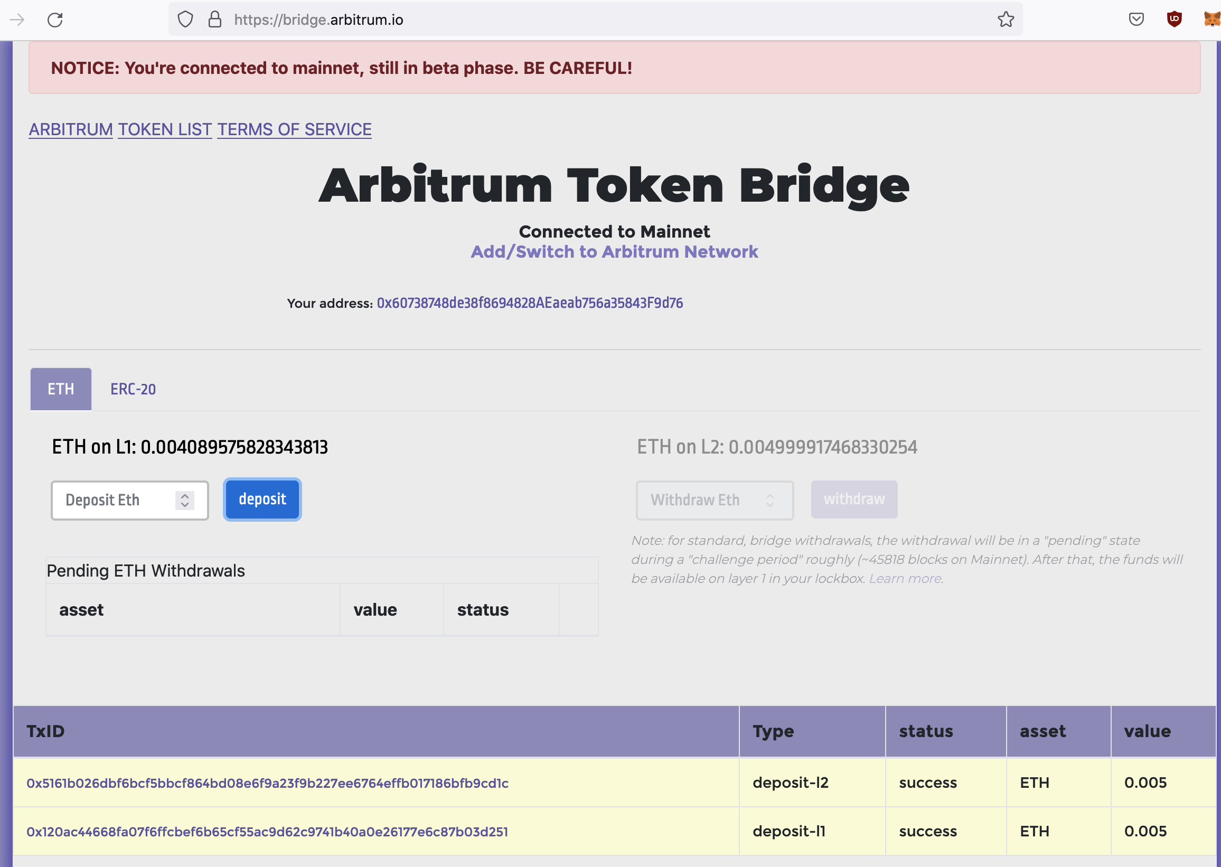Click the browser forward arrow
Image resolution: width=1221 pixels, height=867 pixels.
click(x=17, y=20)
